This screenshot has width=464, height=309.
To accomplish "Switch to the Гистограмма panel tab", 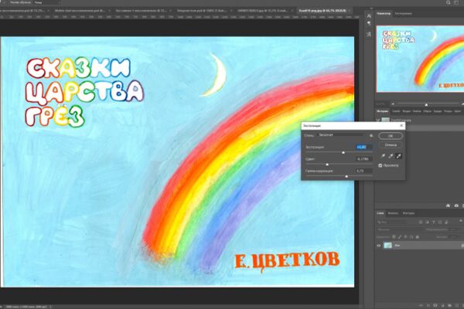I will tap(404, 14).
